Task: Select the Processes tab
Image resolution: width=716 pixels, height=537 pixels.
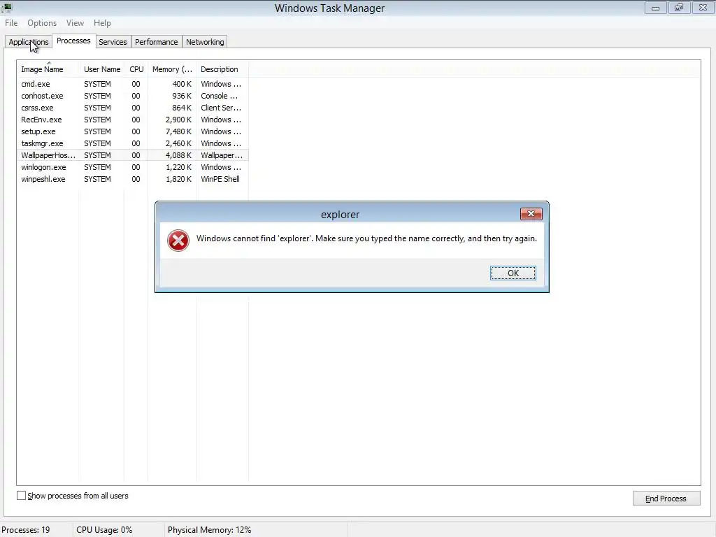Action: 73,41
